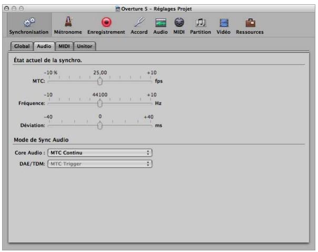Click the Déviation ms slider handle
This screenshot has height=252, width=318.
100,126
